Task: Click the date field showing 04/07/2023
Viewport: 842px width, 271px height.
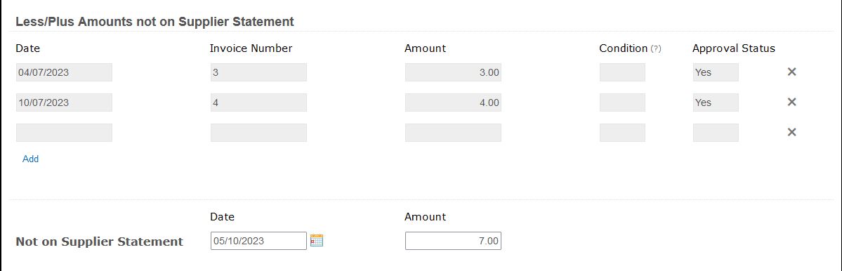Action: pos(64,72)
